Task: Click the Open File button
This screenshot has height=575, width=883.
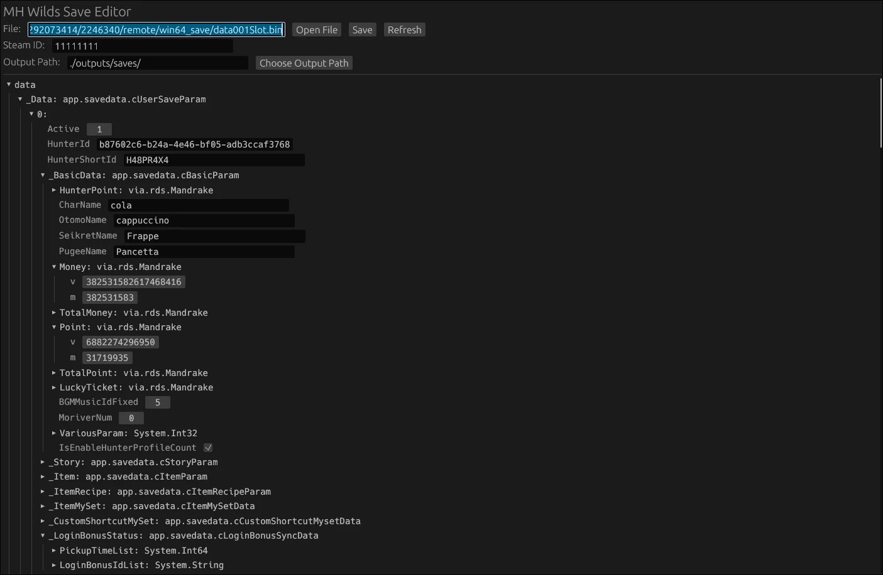Action: 317,30
